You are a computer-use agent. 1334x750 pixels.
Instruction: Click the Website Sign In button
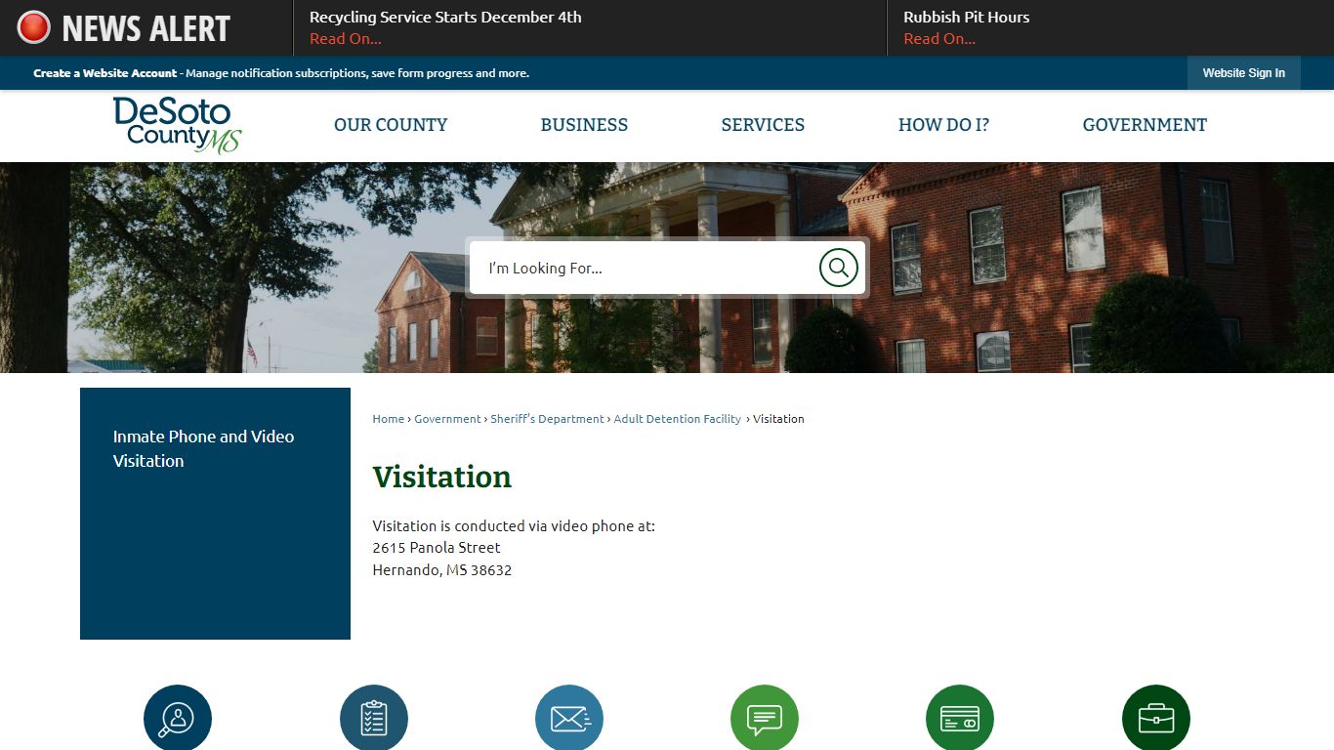tap(1243, 73)
